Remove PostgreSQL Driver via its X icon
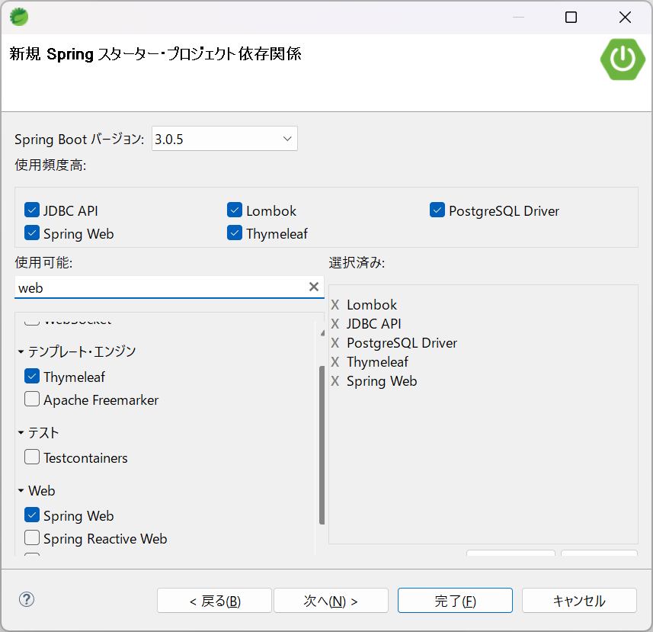This screenshot has height=632, width=653. click(335, 343)
